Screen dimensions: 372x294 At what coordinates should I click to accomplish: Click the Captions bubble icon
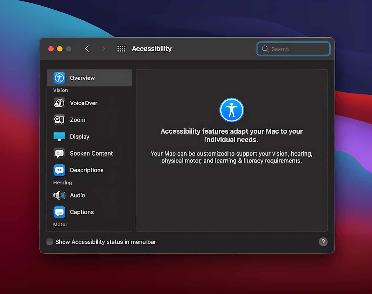tap(59, 212)
